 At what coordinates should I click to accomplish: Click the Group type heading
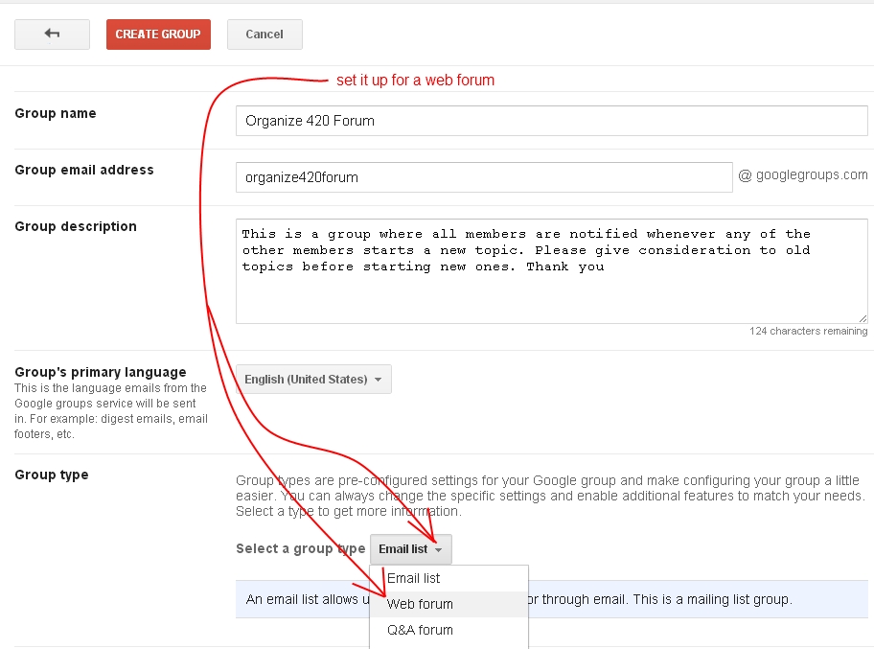tap(52, 475)
